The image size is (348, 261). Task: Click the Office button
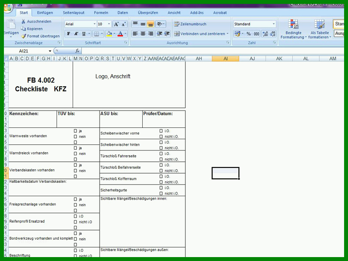click(x=7, y=7)
